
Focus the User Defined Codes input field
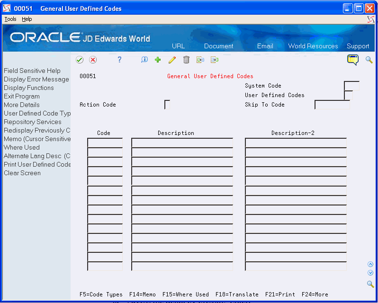pyautogui.click(x=348, y=95)
